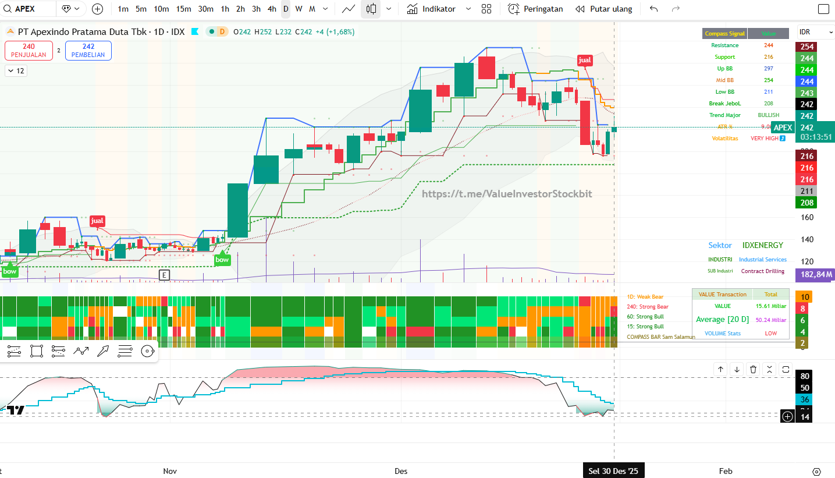Click the PT Apexindo Pratama Duta Tbk title
The width and height of the screenshot is (835, 478).
[83, 31]
